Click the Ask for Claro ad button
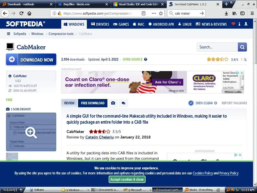The height and width of the screenshot is (193, 257). [x=168, y=82]
